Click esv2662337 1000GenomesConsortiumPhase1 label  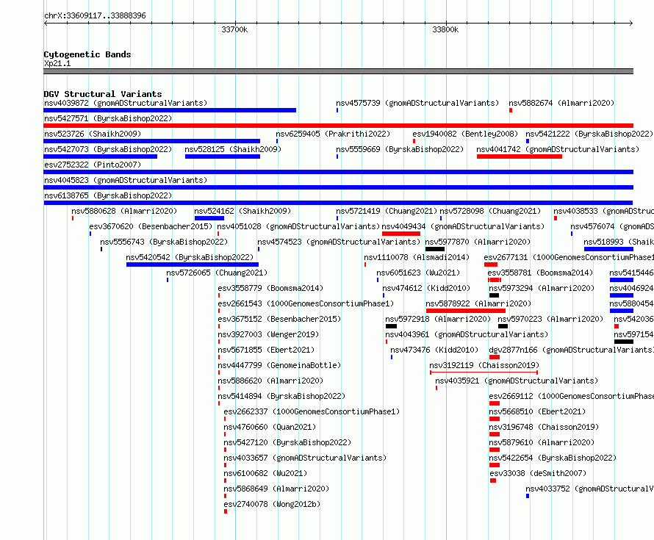312,411
